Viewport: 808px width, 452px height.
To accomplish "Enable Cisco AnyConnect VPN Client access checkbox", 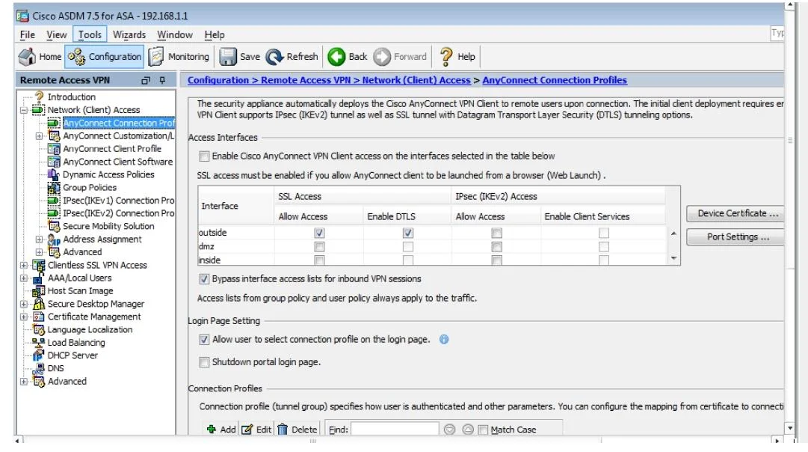I will click(204, 156).
